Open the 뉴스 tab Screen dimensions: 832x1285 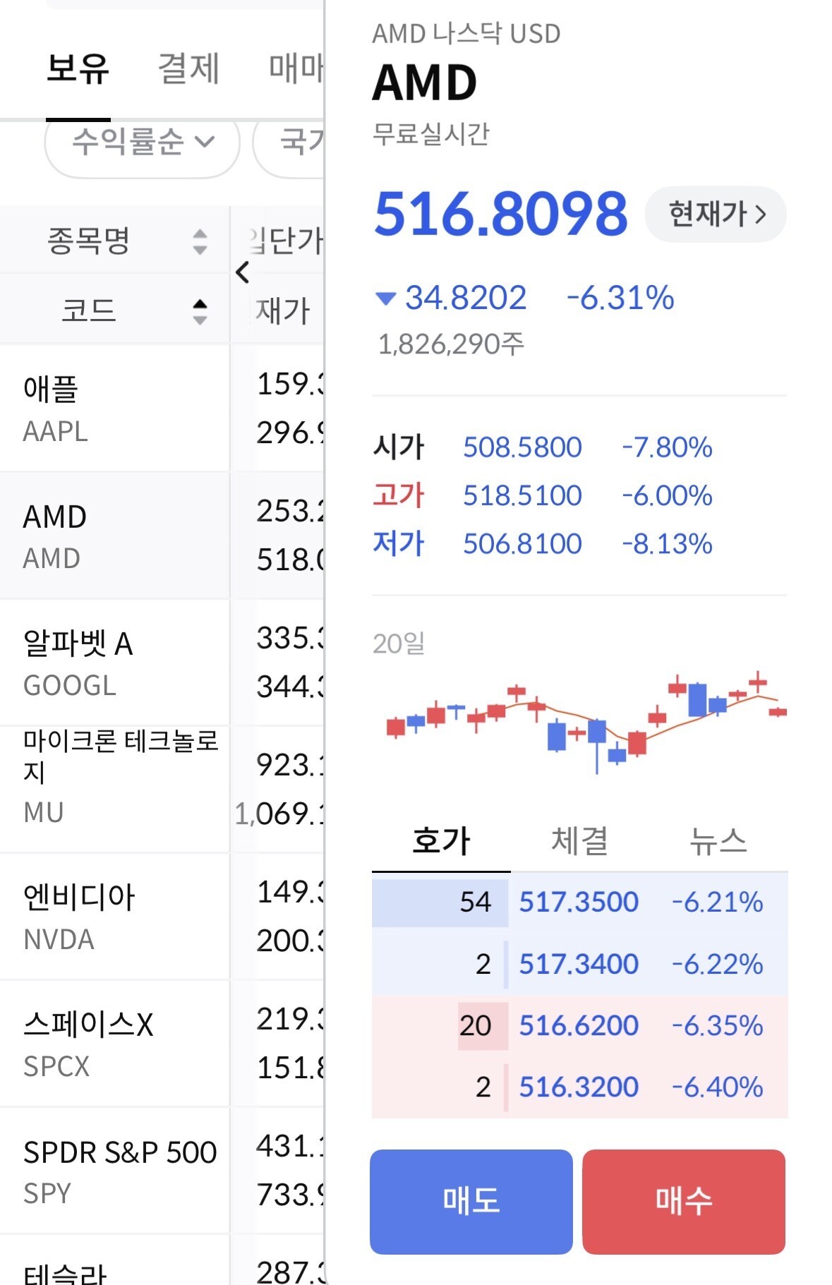[718, 840]
